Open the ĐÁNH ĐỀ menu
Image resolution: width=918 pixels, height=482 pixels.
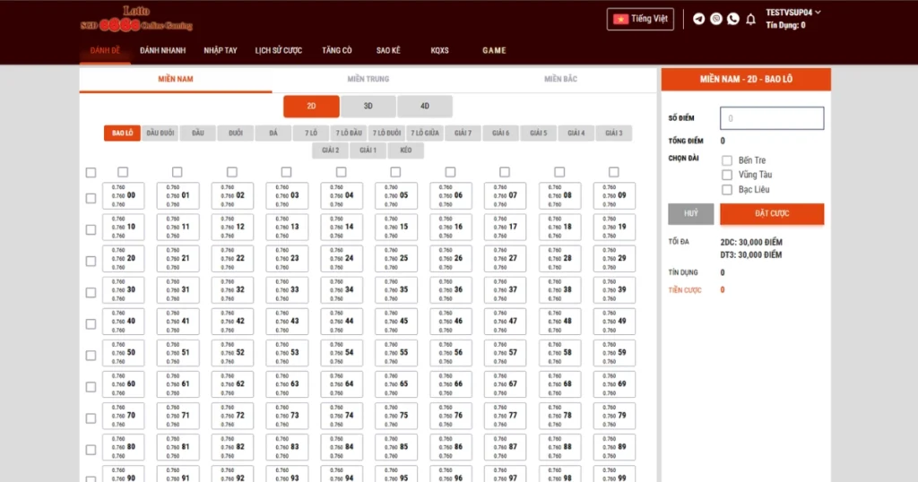pos(105,50)
